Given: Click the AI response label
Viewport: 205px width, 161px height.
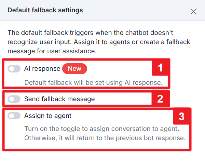Looking at the screenshot, I should coord(42,69).
